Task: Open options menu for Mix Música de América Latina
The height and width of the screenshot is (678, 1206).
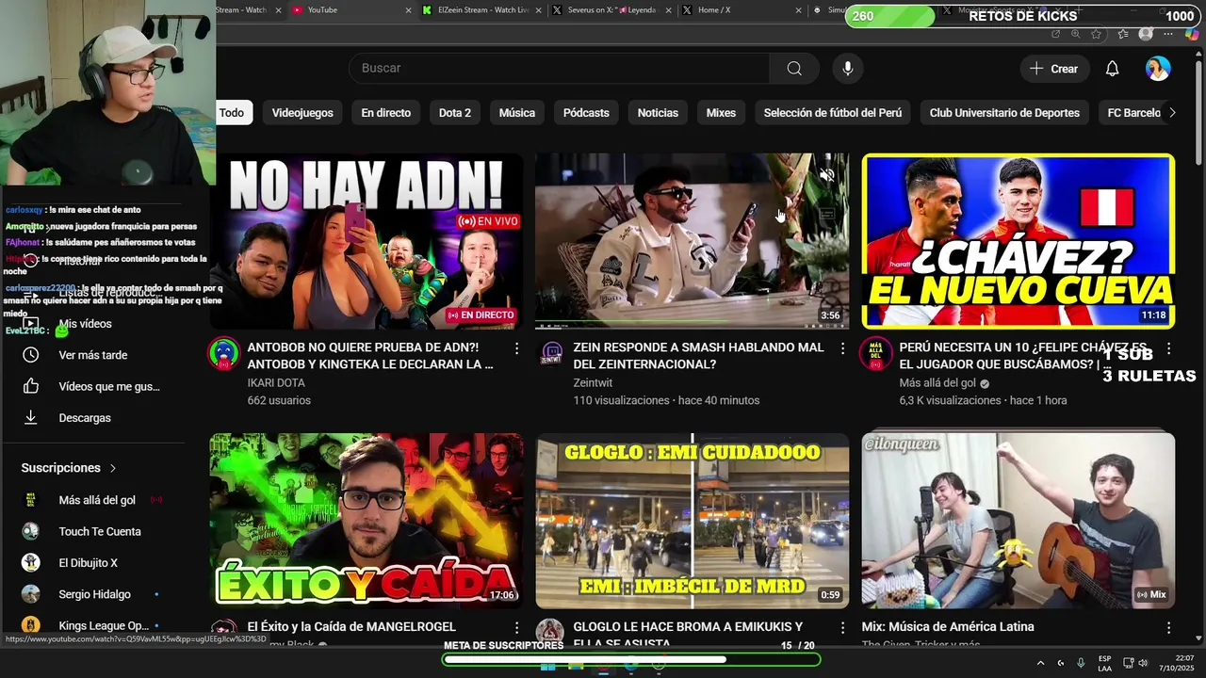Action: (x=1168, y=627)
